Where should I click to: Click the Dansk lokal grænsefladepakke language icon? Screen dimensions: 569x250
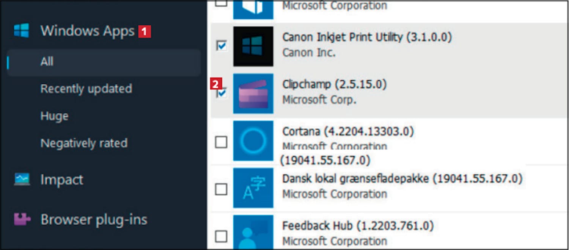coord(253,188)
